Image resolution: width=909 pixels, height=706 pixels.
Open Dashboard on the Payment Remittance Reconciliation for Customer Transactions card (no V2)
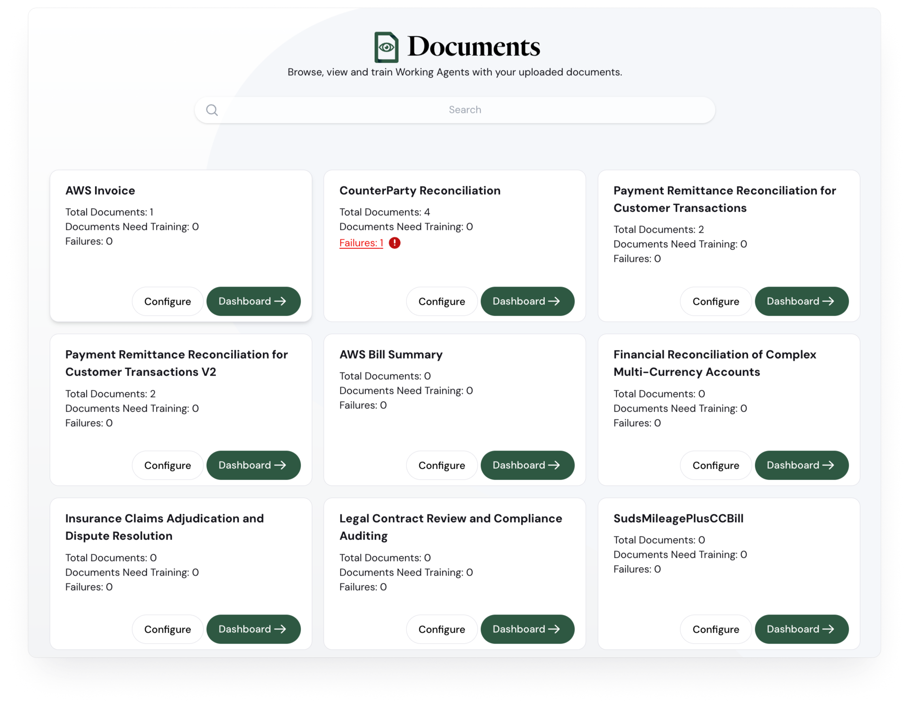[802, 301]
